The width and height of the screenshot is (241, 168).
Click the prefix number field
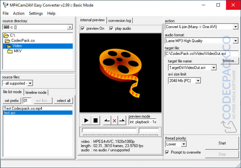click(x=27, y=101)
